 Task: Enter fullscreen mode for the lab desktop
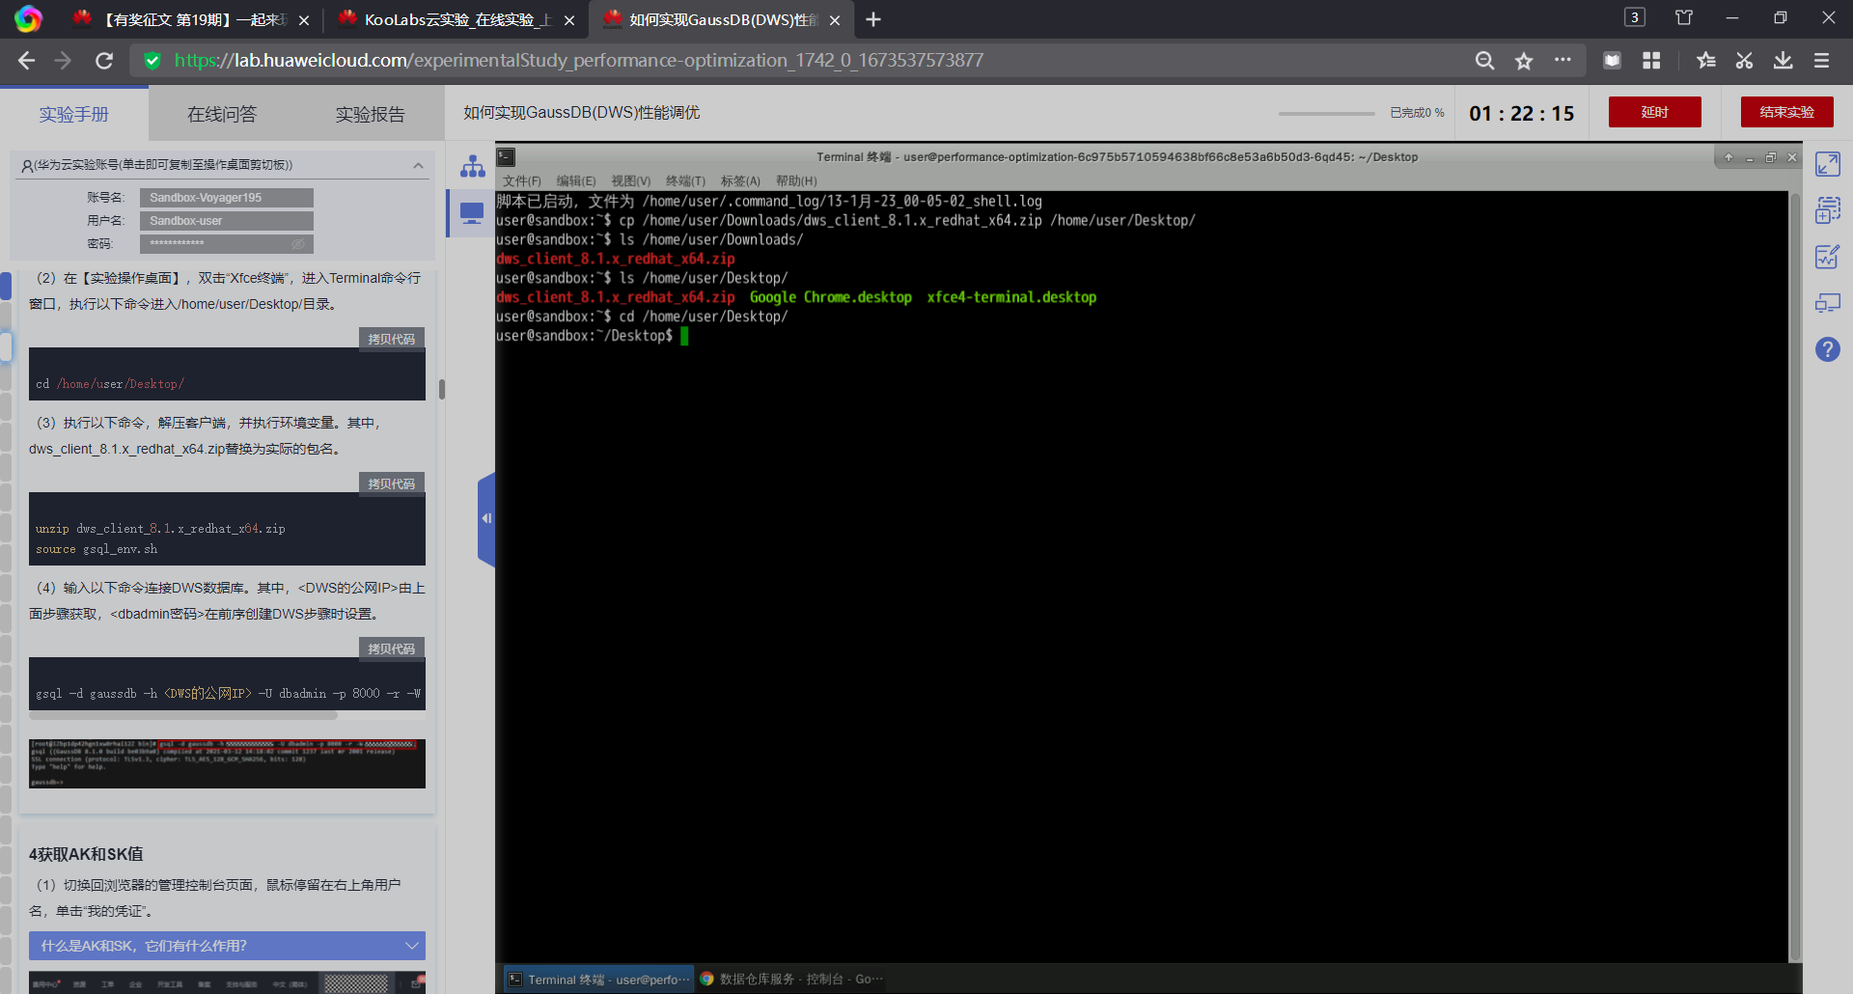pos(1828,164)
